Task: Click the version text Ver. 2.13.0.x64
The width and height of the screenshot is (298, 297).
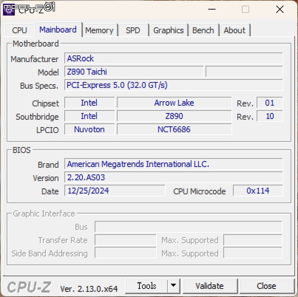Action: pyautogui.click(x=89, y=289)
